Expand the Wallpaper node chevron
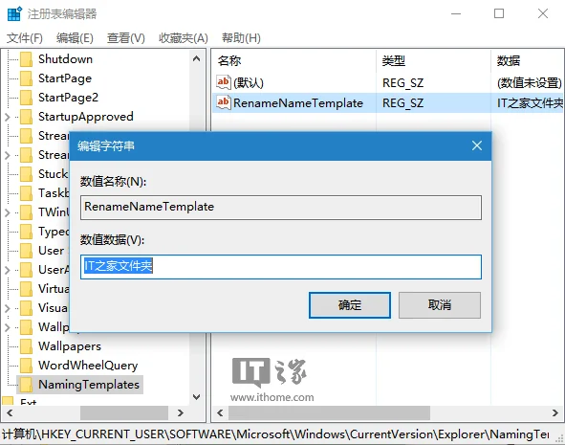The height and width of the screenshot is (445, 565). 8,327
